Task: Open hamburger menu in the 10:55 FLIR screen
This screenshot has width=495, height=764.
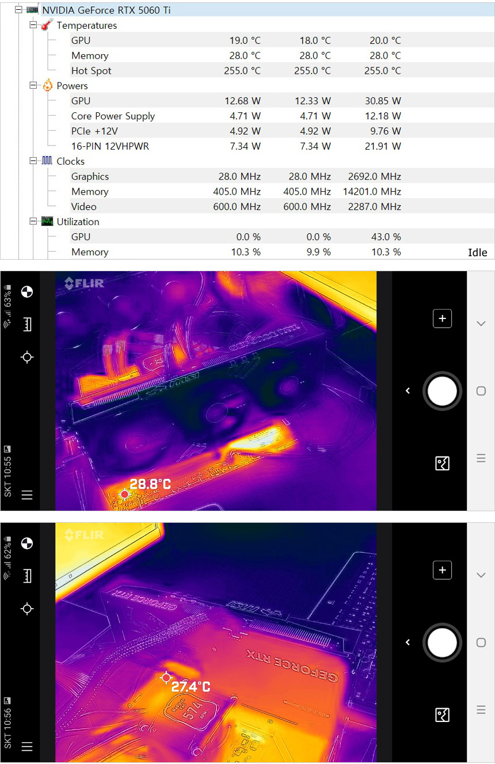Action: [27, 495]
